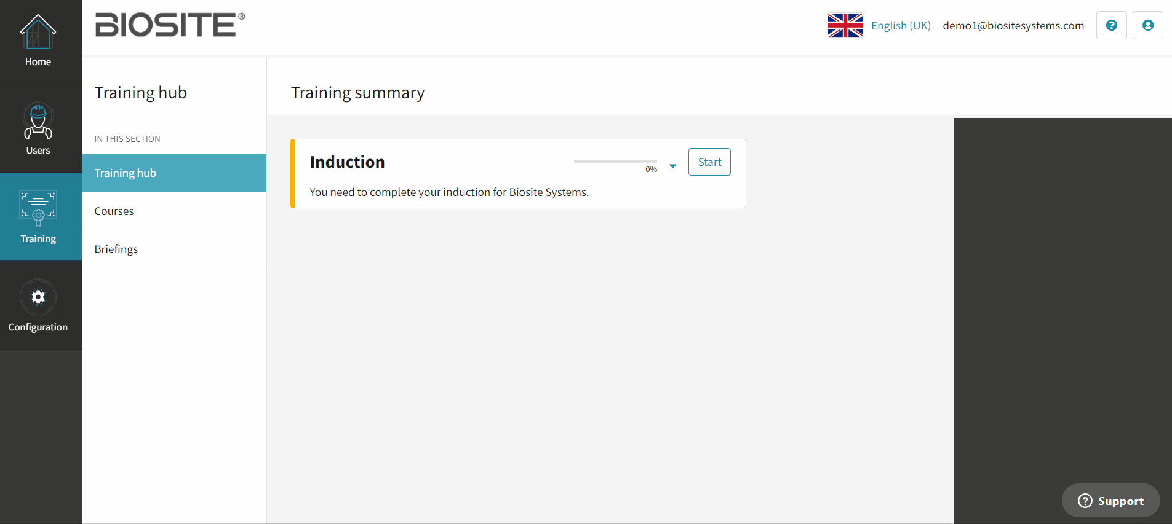Open the Users worker icon
Viewport: 1172px width, 524px height.
tap(38, 120)
